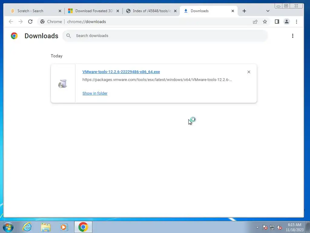Close the Index of /45848/tools tab
This screenshot has height=233, width=310.
point(175,11)
